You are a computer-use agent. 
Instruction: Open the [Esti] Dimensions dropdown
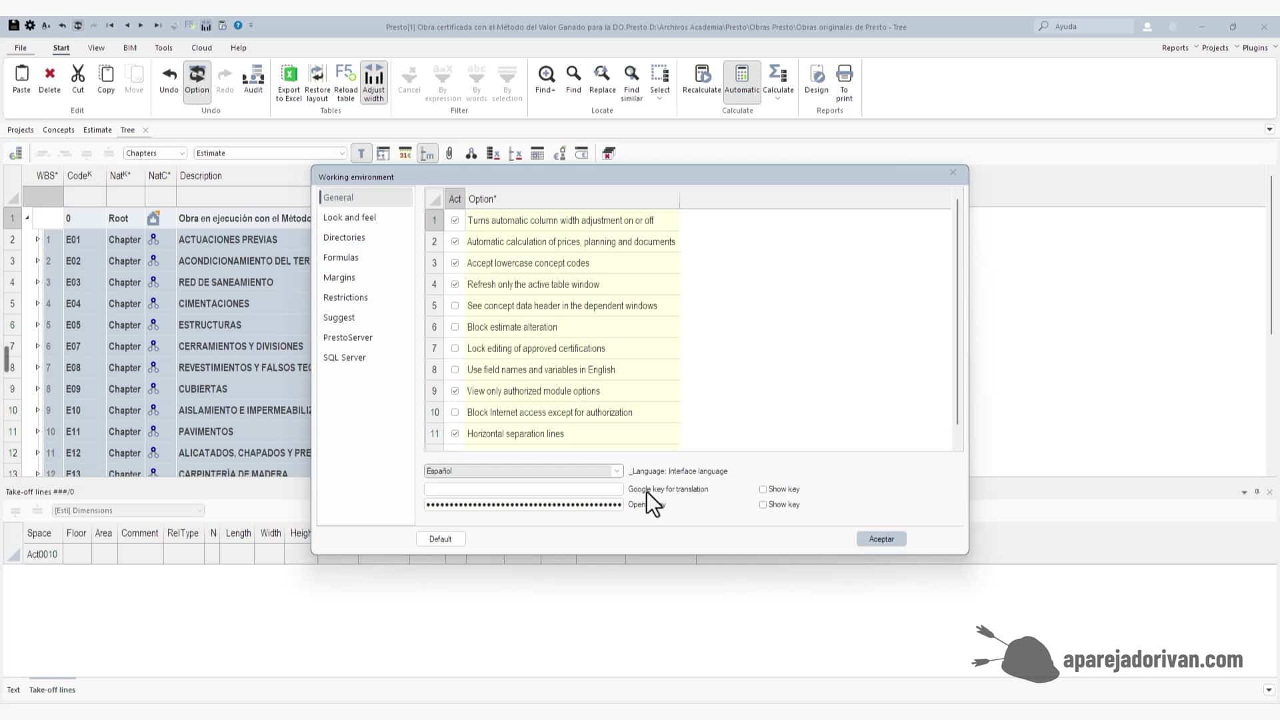(128, 511)
